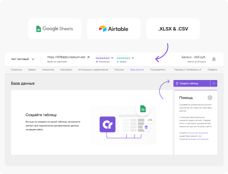Click the Домен не подключен text
This screenshot has width=228, height=174.
point(57,62)
